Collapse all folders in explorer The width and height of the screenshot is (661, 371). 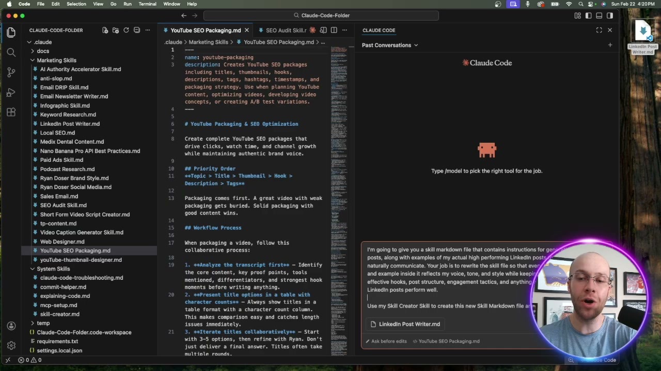137,30
